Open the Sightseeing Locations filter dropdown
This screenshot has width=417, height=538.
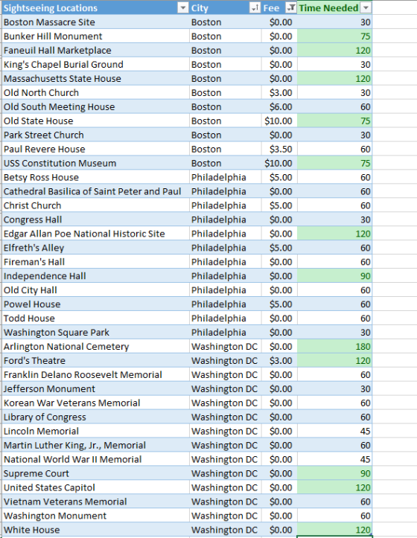click(x=182, y=8)
